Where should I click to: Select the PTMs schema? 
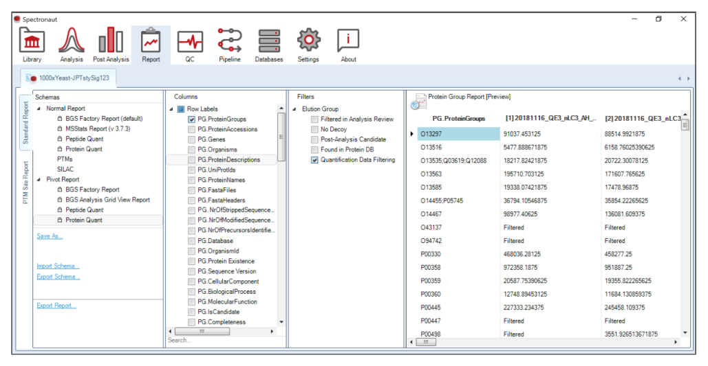pyautogui.click(x=65, y=159)
